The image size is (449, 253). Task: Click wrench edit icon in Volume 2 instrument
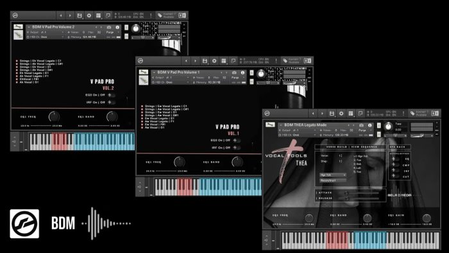tap(18, 26)
